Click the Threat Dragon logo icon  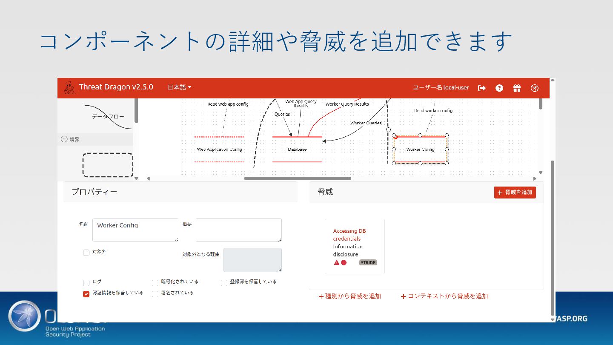(69, 88)
